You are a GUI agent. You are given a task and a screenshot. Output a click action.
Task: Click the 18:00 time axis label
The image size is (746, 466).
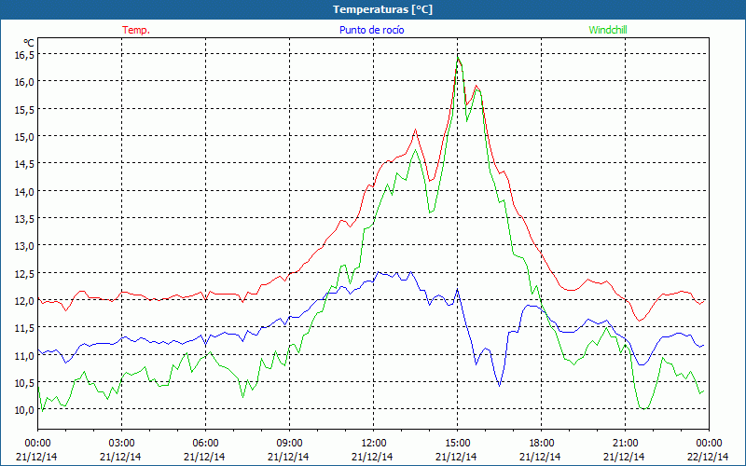point(542,444)
